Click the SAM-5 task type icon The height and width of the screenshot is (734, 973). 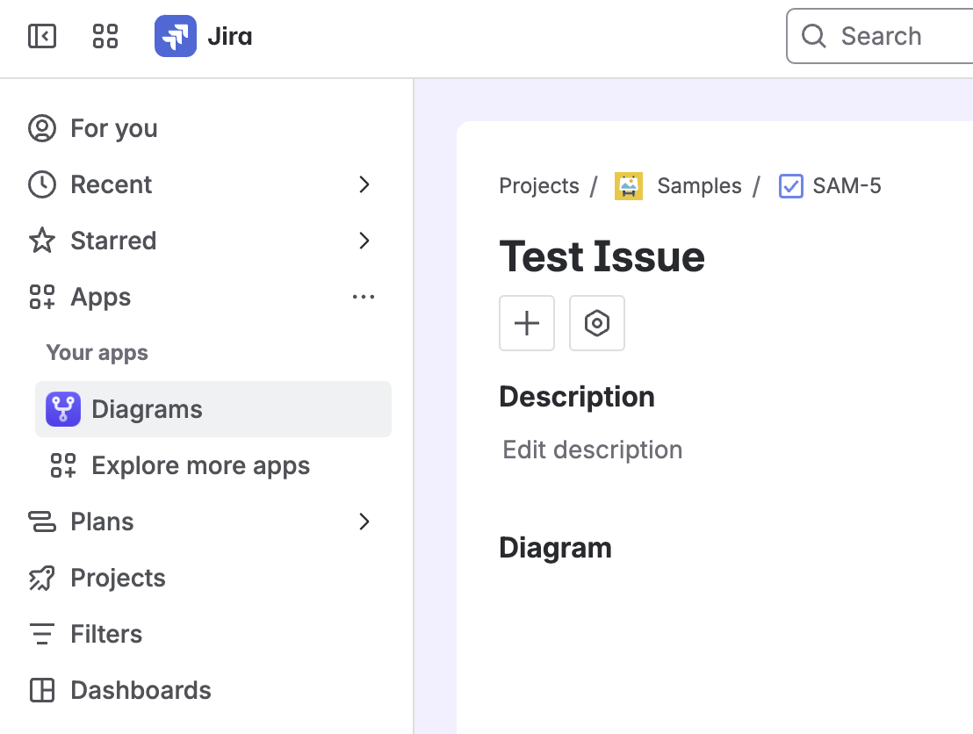coord(790,186)
